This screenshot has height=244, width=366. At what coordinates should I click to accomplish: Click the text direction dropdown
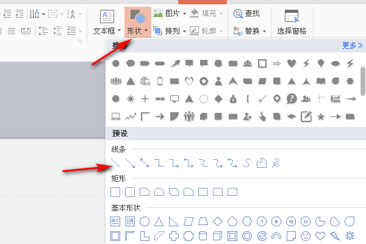37,13
